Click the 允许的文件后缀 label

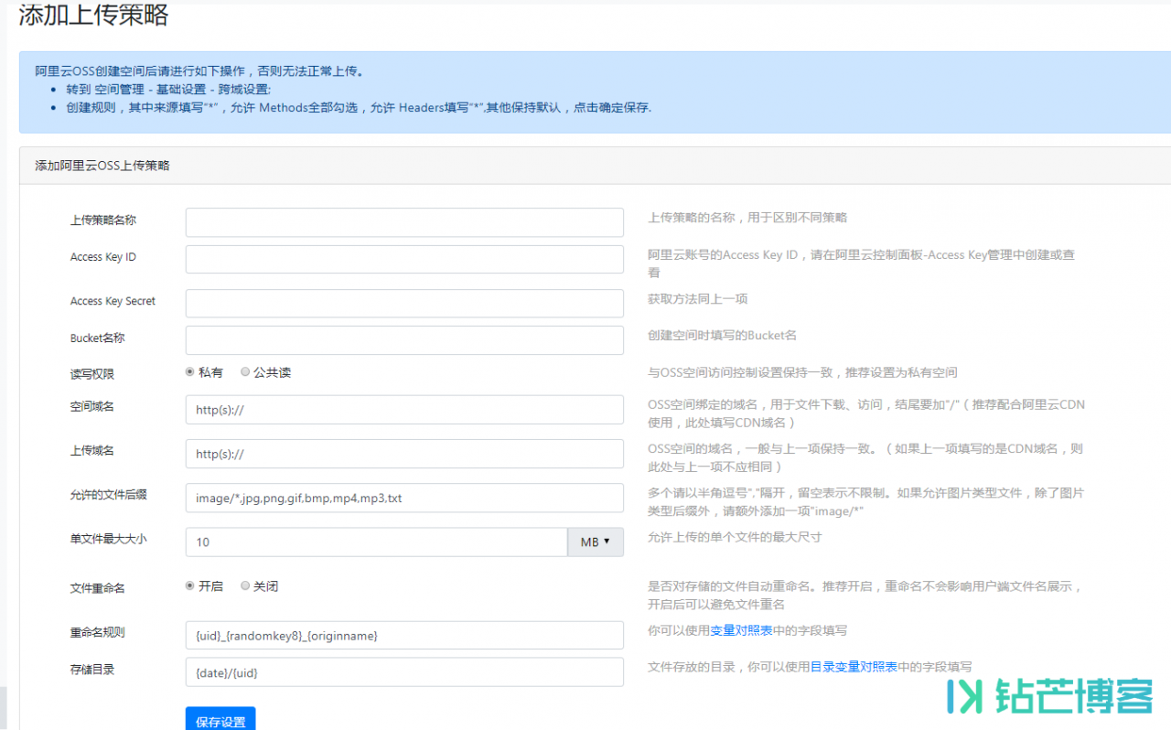(109, 494)
